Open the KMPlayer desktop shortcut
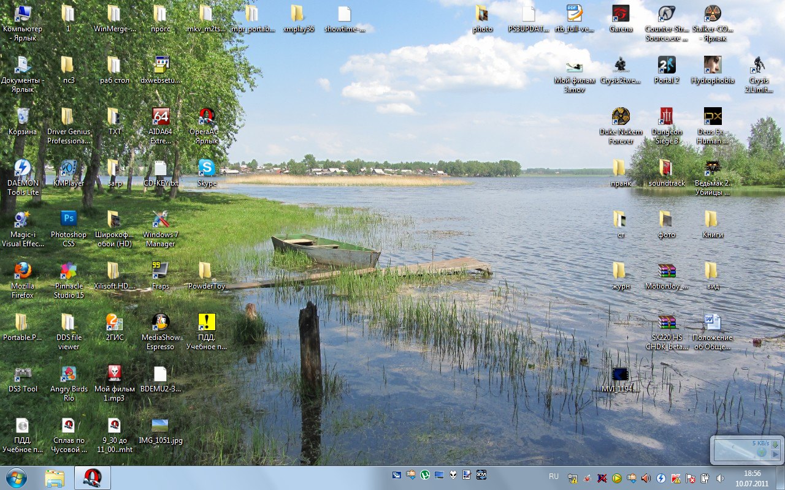This screenshot has height=490, width=785. coord(69,173)
